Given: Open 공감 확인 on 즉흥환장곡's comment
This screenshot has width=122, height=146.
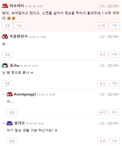Looking at the screenshot, I should click(x=113, y=37).
